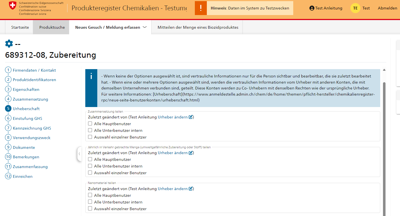Enable Alle Unterbenutzer intern under Jährlich Menge
This screenshot has height=216, width=400.
pos(90,166)
